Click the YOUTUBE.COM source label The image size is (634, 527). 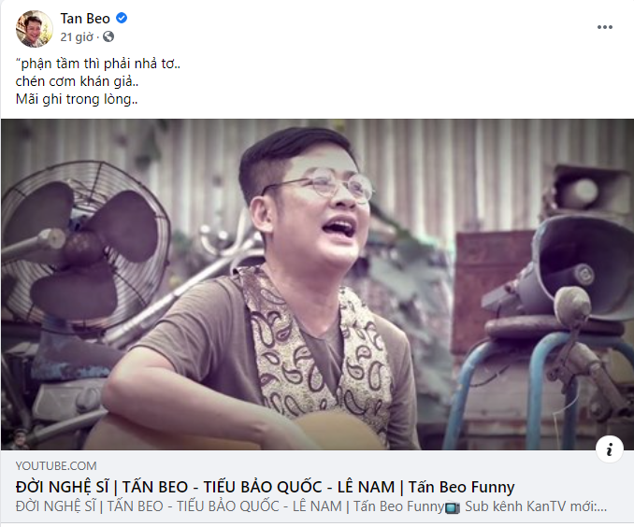[56, 465]
